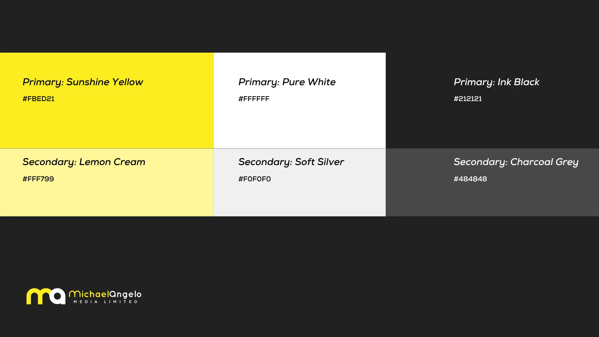Click the #484848 hex code
Image resolution: width=599 pixels, height=337 pixels.
pos(470,179)
